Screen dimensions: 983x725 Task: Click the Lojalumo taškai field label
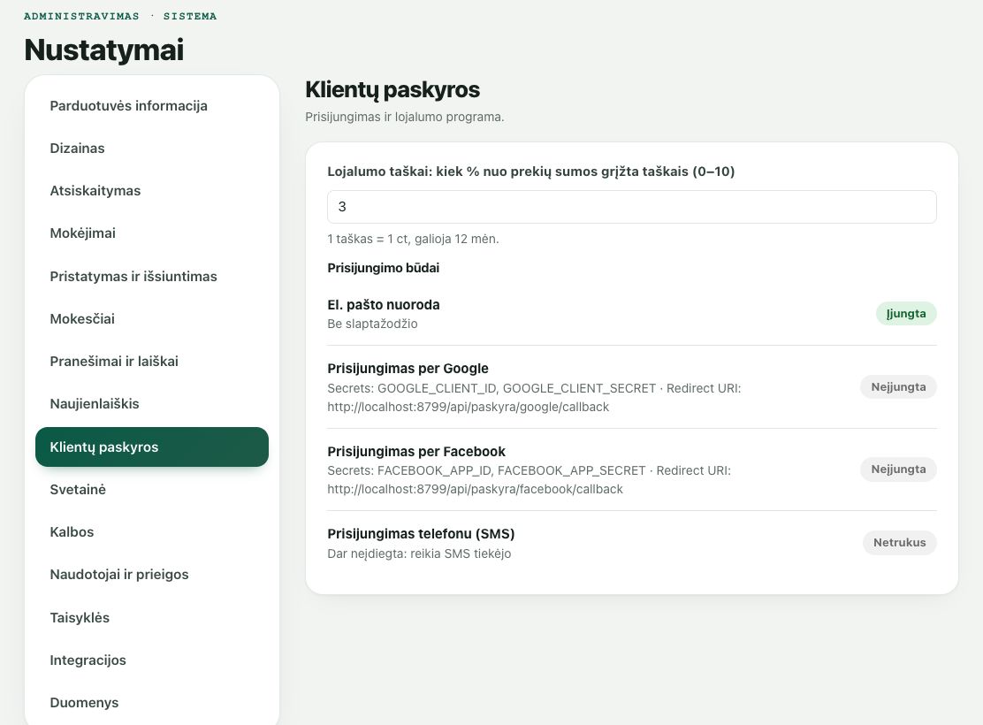pyautogui.click(x=531, y=172)
